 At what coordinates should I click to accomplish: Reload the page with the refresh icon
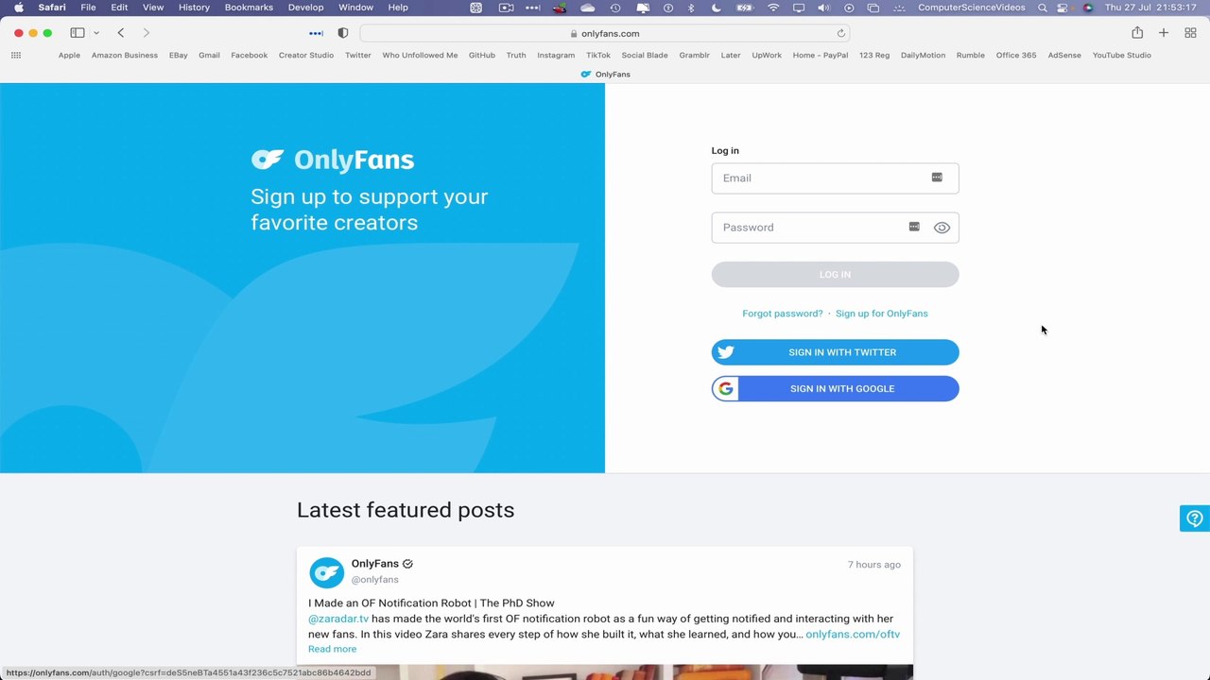click(x=840, y=33)
